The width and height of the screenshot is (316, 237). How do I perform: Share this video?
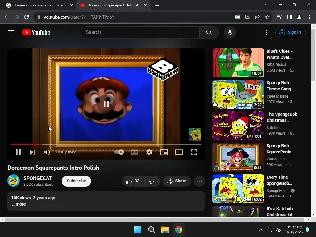click(x=177, y=181)
